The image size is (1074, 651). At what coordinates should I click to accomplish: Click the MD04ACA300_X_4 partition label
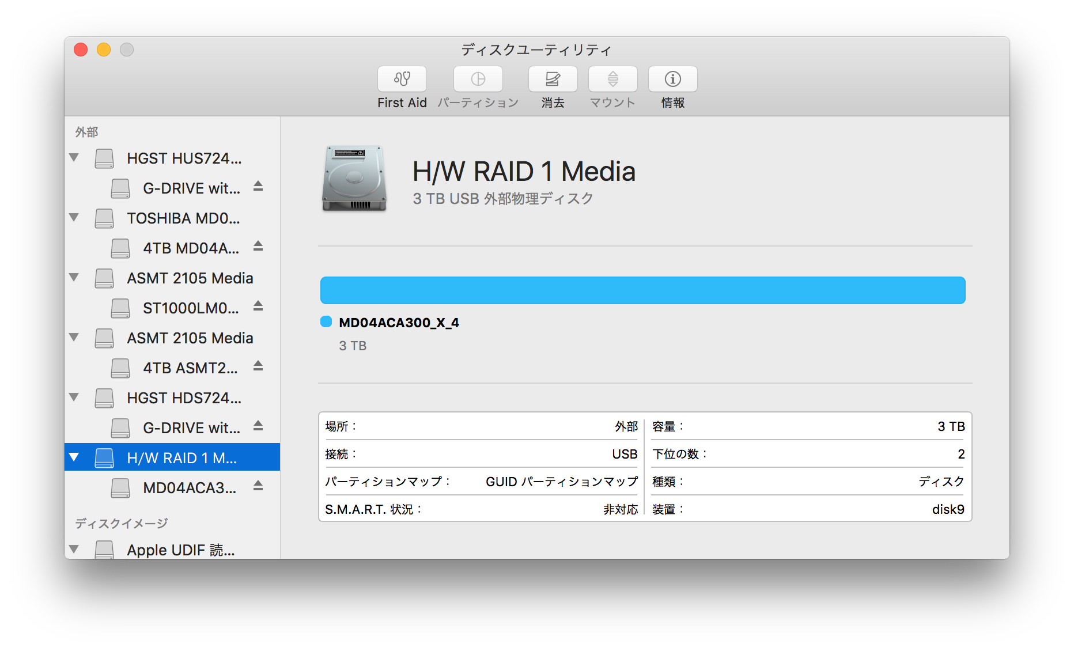[399, 323]
